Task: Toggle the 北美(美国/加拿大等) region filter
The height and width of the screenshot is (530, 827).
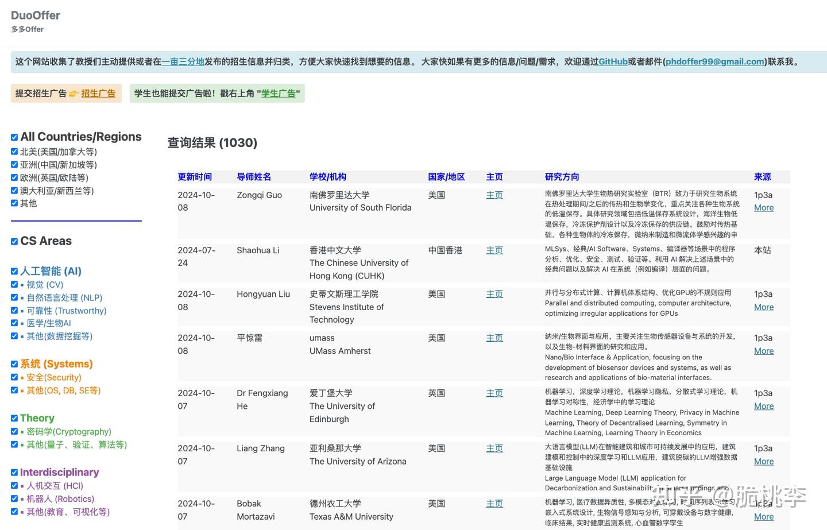Action: (14, 151)
